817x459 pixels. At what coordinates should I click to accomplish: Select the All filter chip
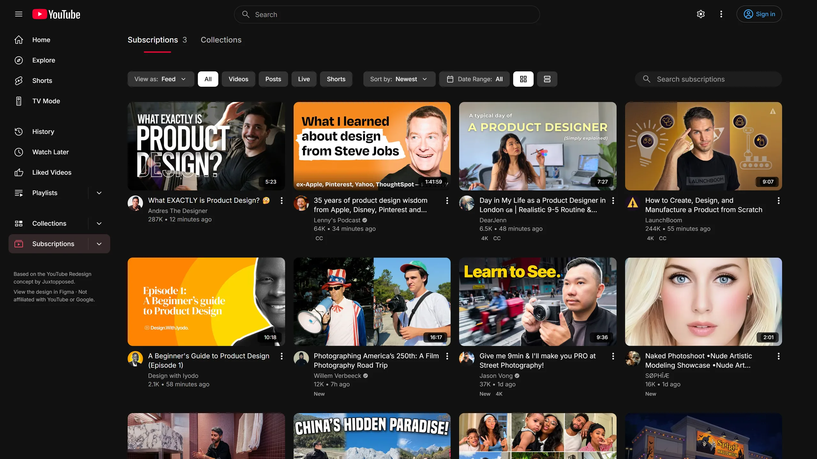click(x=208, y=79)
